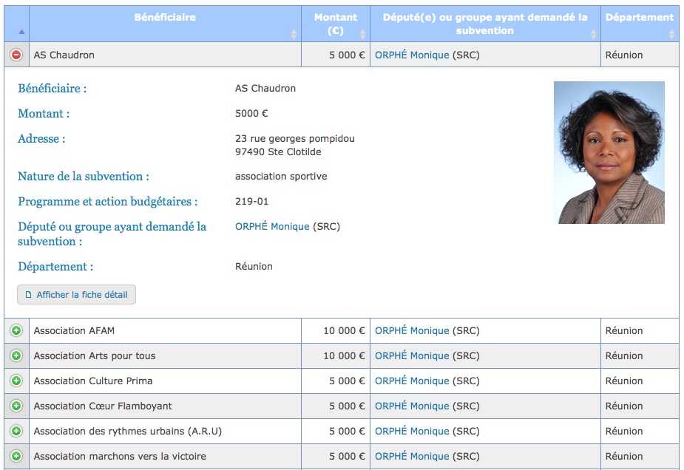Expand the Association Arts pour tous row
The width and height of the screenshot is (684, 470).
point(16,355)
